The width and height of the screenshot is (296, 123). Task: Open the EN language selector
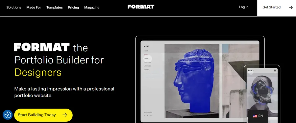coord(258,116)
